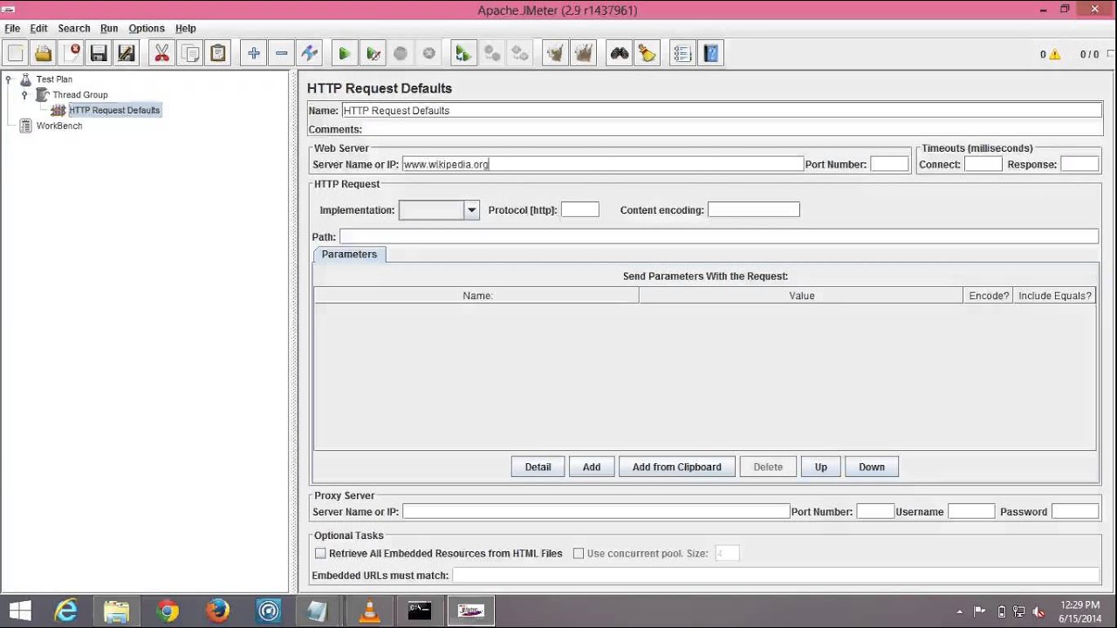Open Search with the binoculars icon
This screenshot has height=628, width=1117.
pos(619,53)
